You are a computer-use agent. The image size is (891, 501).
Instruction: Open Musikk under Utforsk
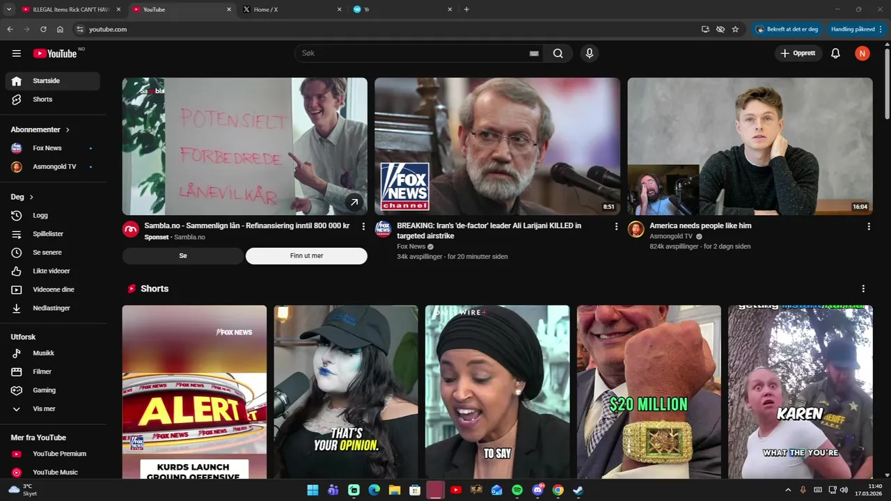click(x=53, y=353)
